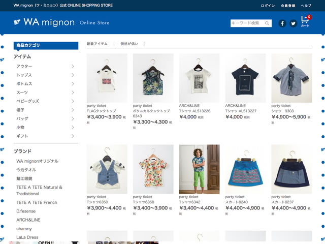The image size is (325, 244).
Task: Expand the バッグ category chevron
Action: (73, 118)
